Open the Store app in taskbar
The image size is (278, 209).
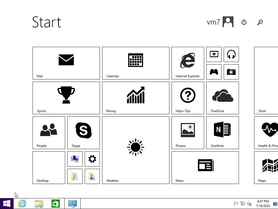(56, 204)
